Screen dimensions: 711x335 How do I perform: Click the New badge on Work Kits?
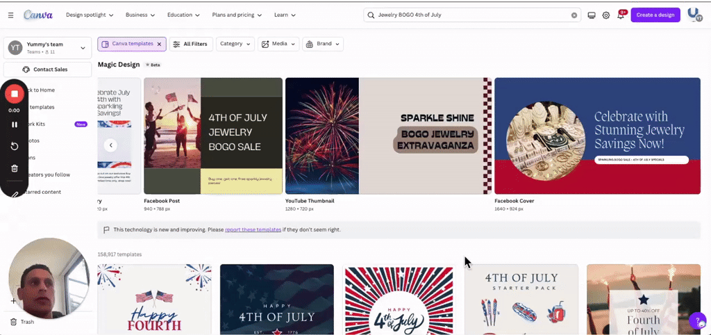[81, 124]
